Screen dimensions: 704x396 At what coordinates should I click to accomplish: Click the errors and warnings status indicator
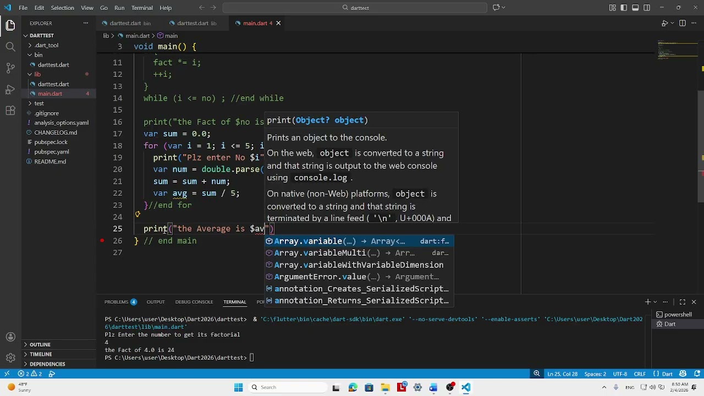(x=30, y=374)
